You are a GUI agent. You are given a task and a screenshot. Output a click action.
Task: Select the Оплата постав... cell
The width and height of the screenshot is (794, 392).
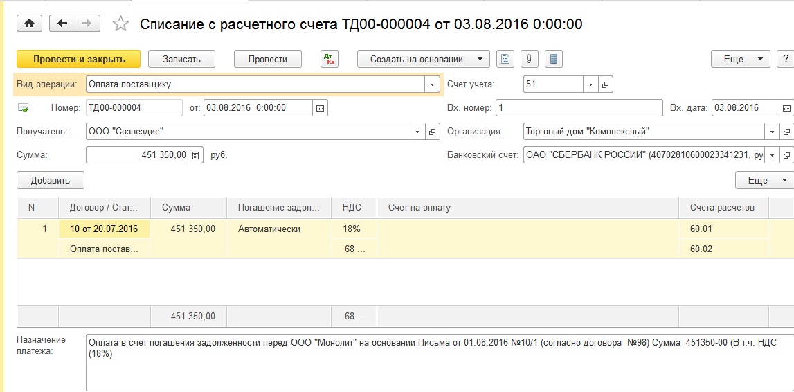click(x=105, y=249)
